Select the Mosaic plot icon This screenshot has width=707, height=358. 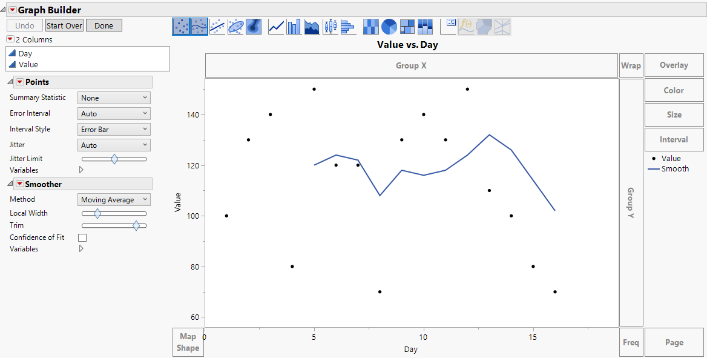tap(425, 27)
